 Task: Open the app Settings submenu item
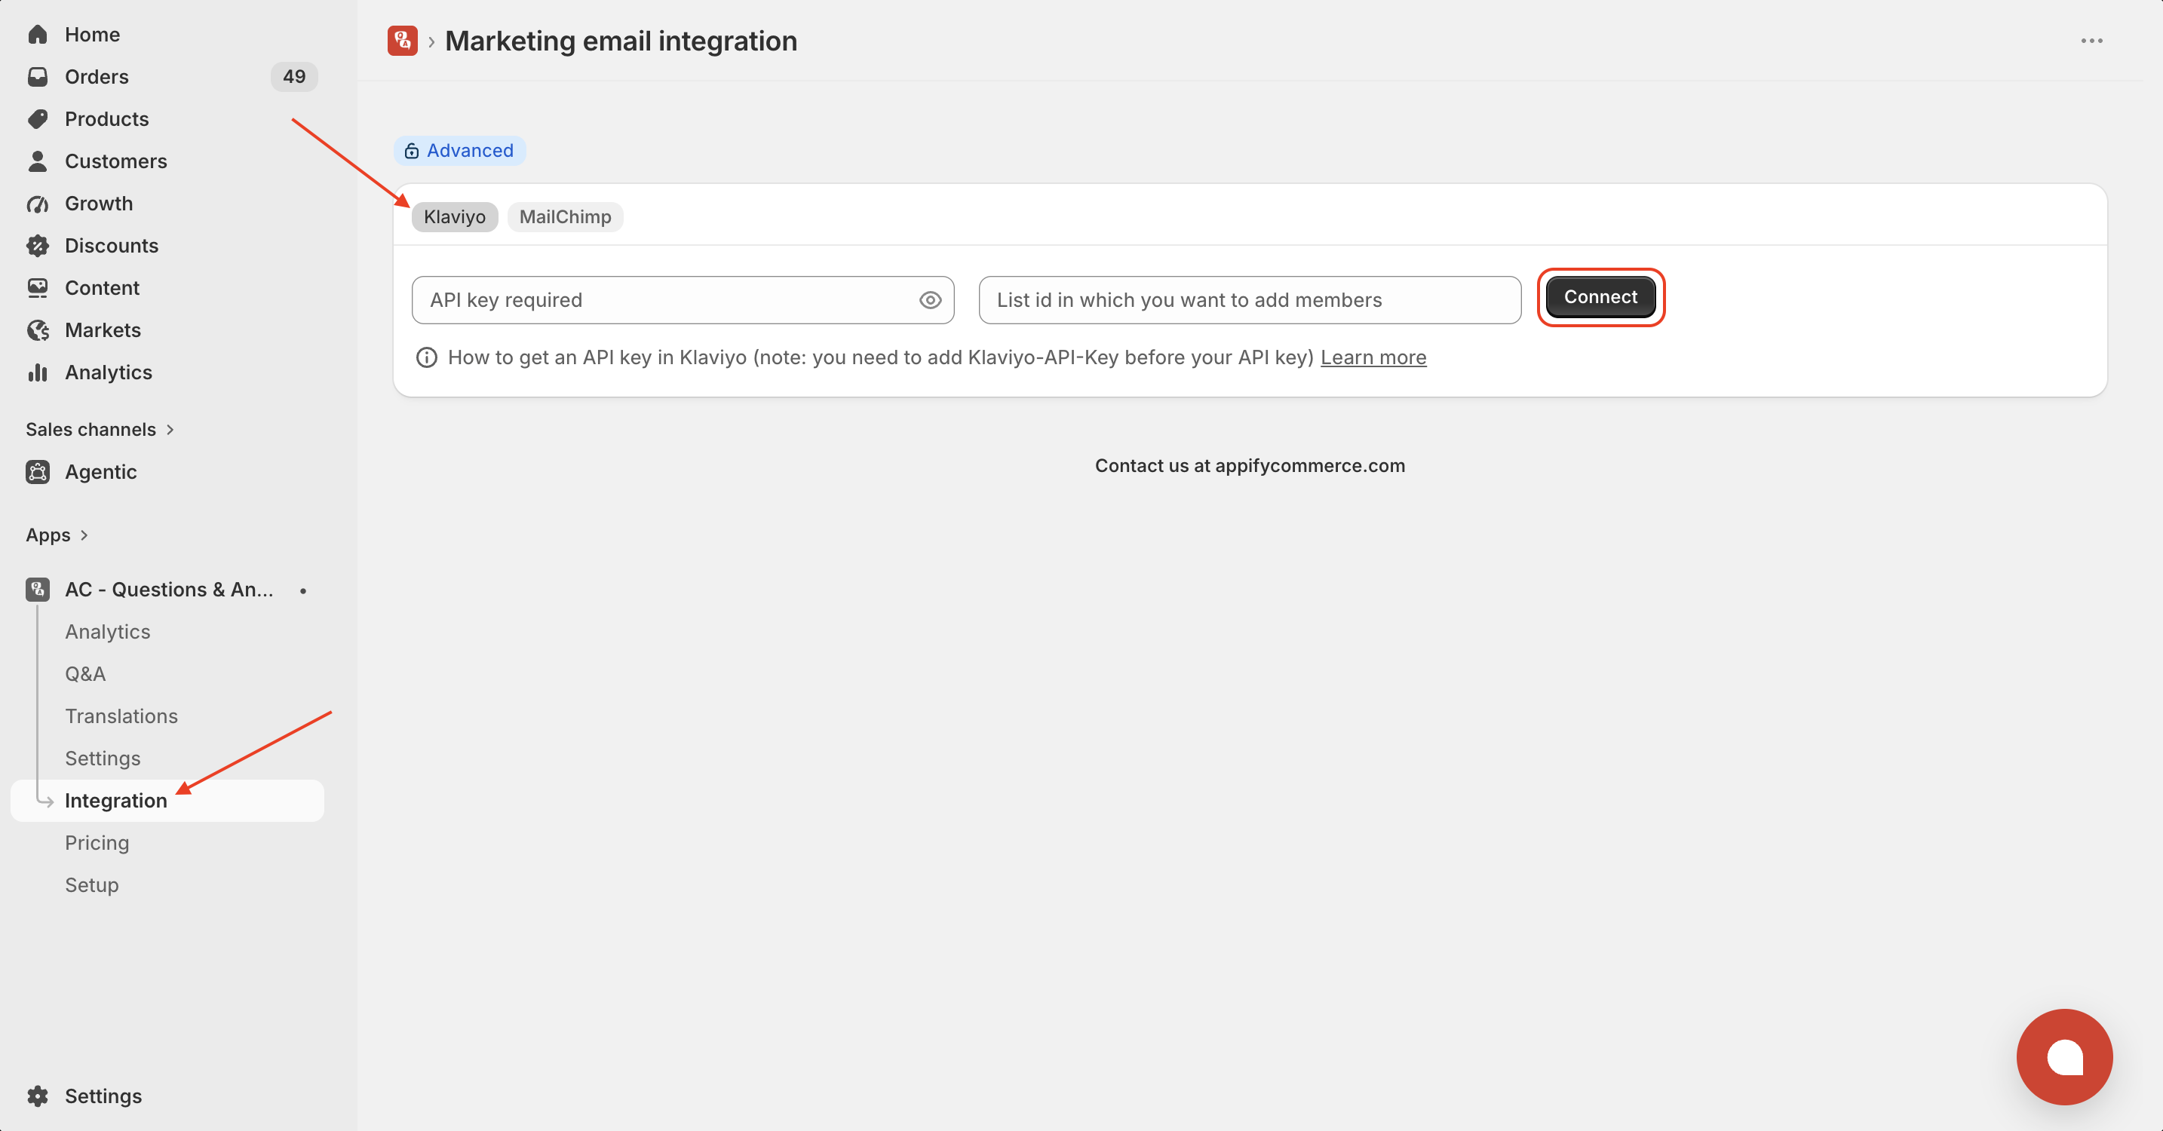coord(103,759)
